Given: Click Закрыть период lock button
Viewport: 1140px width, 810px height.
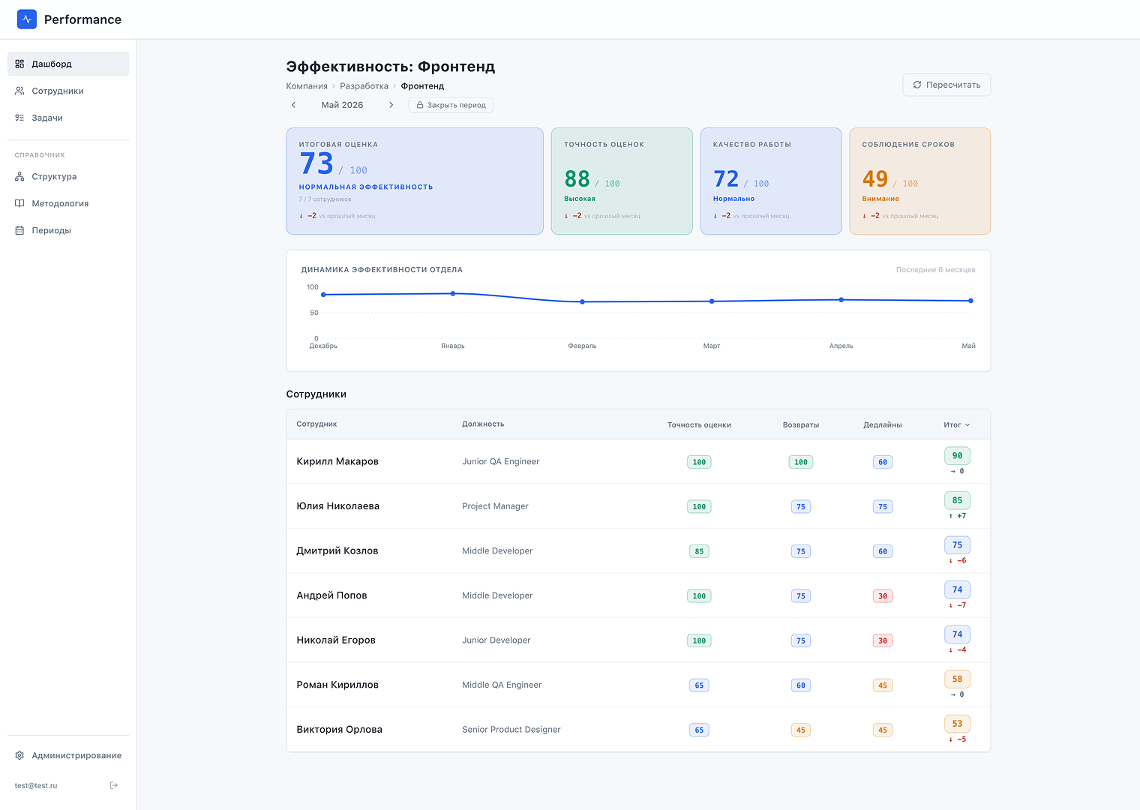Looking at the screenshot, I should pyautogui.click(x=451, y=105).
